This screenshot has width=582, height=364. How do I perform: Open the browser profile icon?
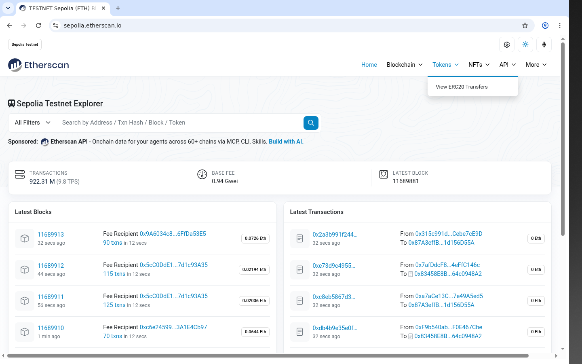point(545,25)
